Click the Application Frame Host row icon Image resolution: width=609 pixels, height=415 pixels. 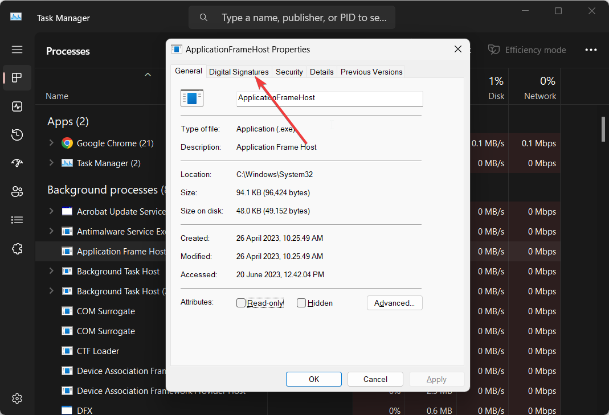click(x=67, y=252)
